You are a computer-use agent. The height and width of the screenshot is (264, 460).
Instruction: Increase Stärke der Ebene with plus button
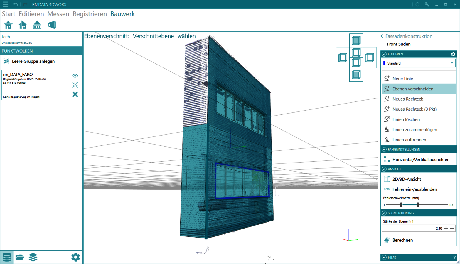446,228
